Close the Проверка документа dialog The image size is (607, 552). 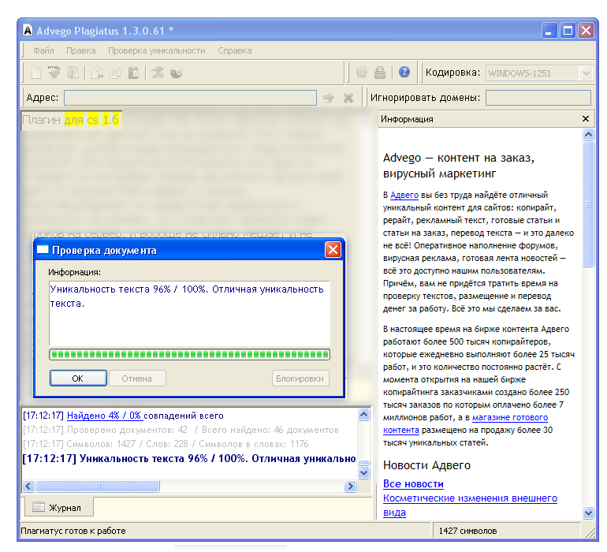(x=333, y=250)
